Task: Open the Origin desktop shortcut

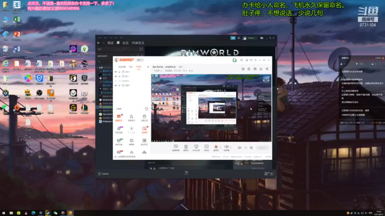Action: 17,109
